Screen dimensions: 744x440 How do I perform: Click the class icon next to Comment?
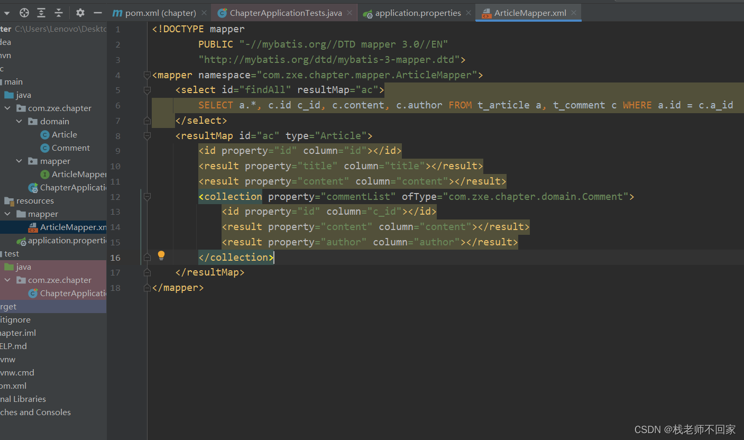tap(45, 148)
